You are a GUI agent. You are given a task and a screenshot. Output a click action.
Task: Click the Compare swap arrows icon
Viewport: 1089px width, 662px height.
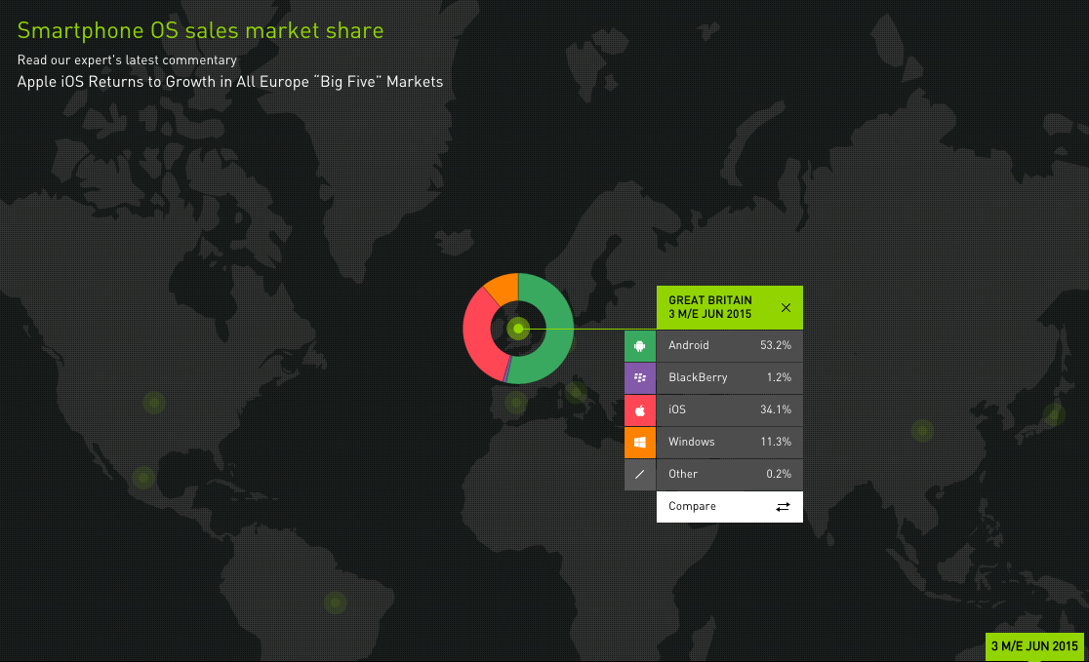(783, 507)
